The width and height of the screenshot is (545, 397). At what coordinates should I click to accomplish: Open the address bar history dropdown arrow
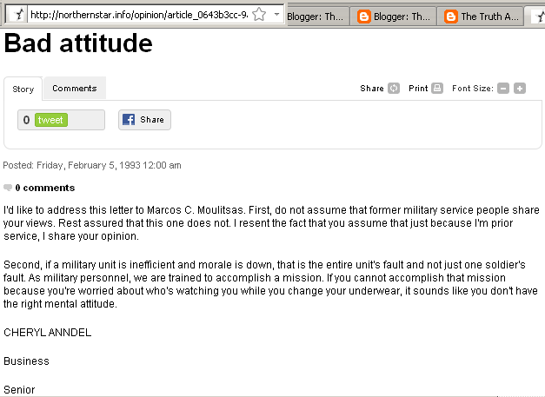(276, 15)
